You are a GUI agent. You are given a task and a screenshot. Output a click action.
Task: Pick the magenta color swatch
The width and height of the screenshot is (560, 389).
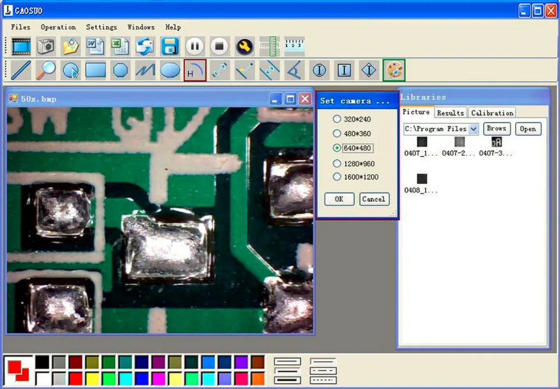158,378
